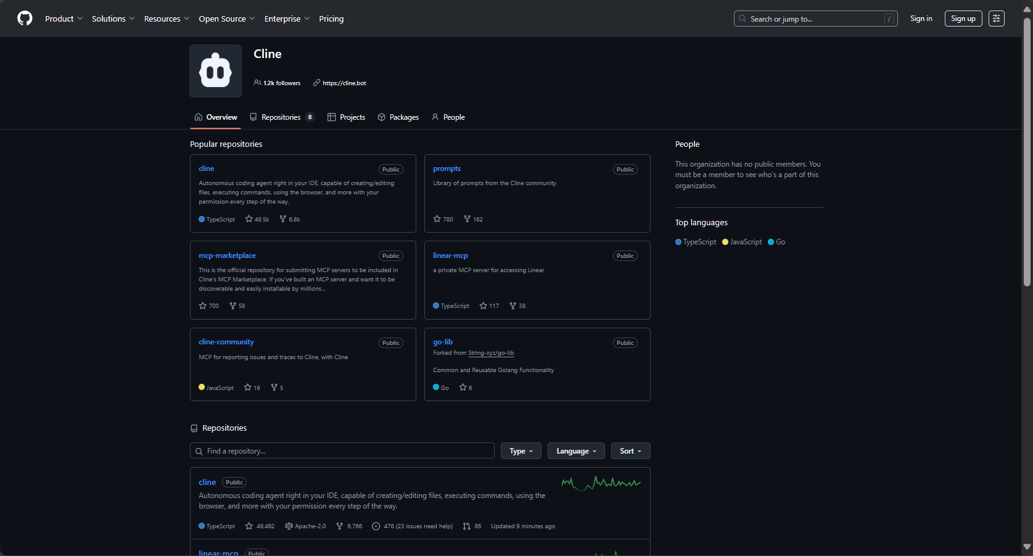1033x556 pixels.
Task: Open the 86 pull requests link
Action: [472, 526]
